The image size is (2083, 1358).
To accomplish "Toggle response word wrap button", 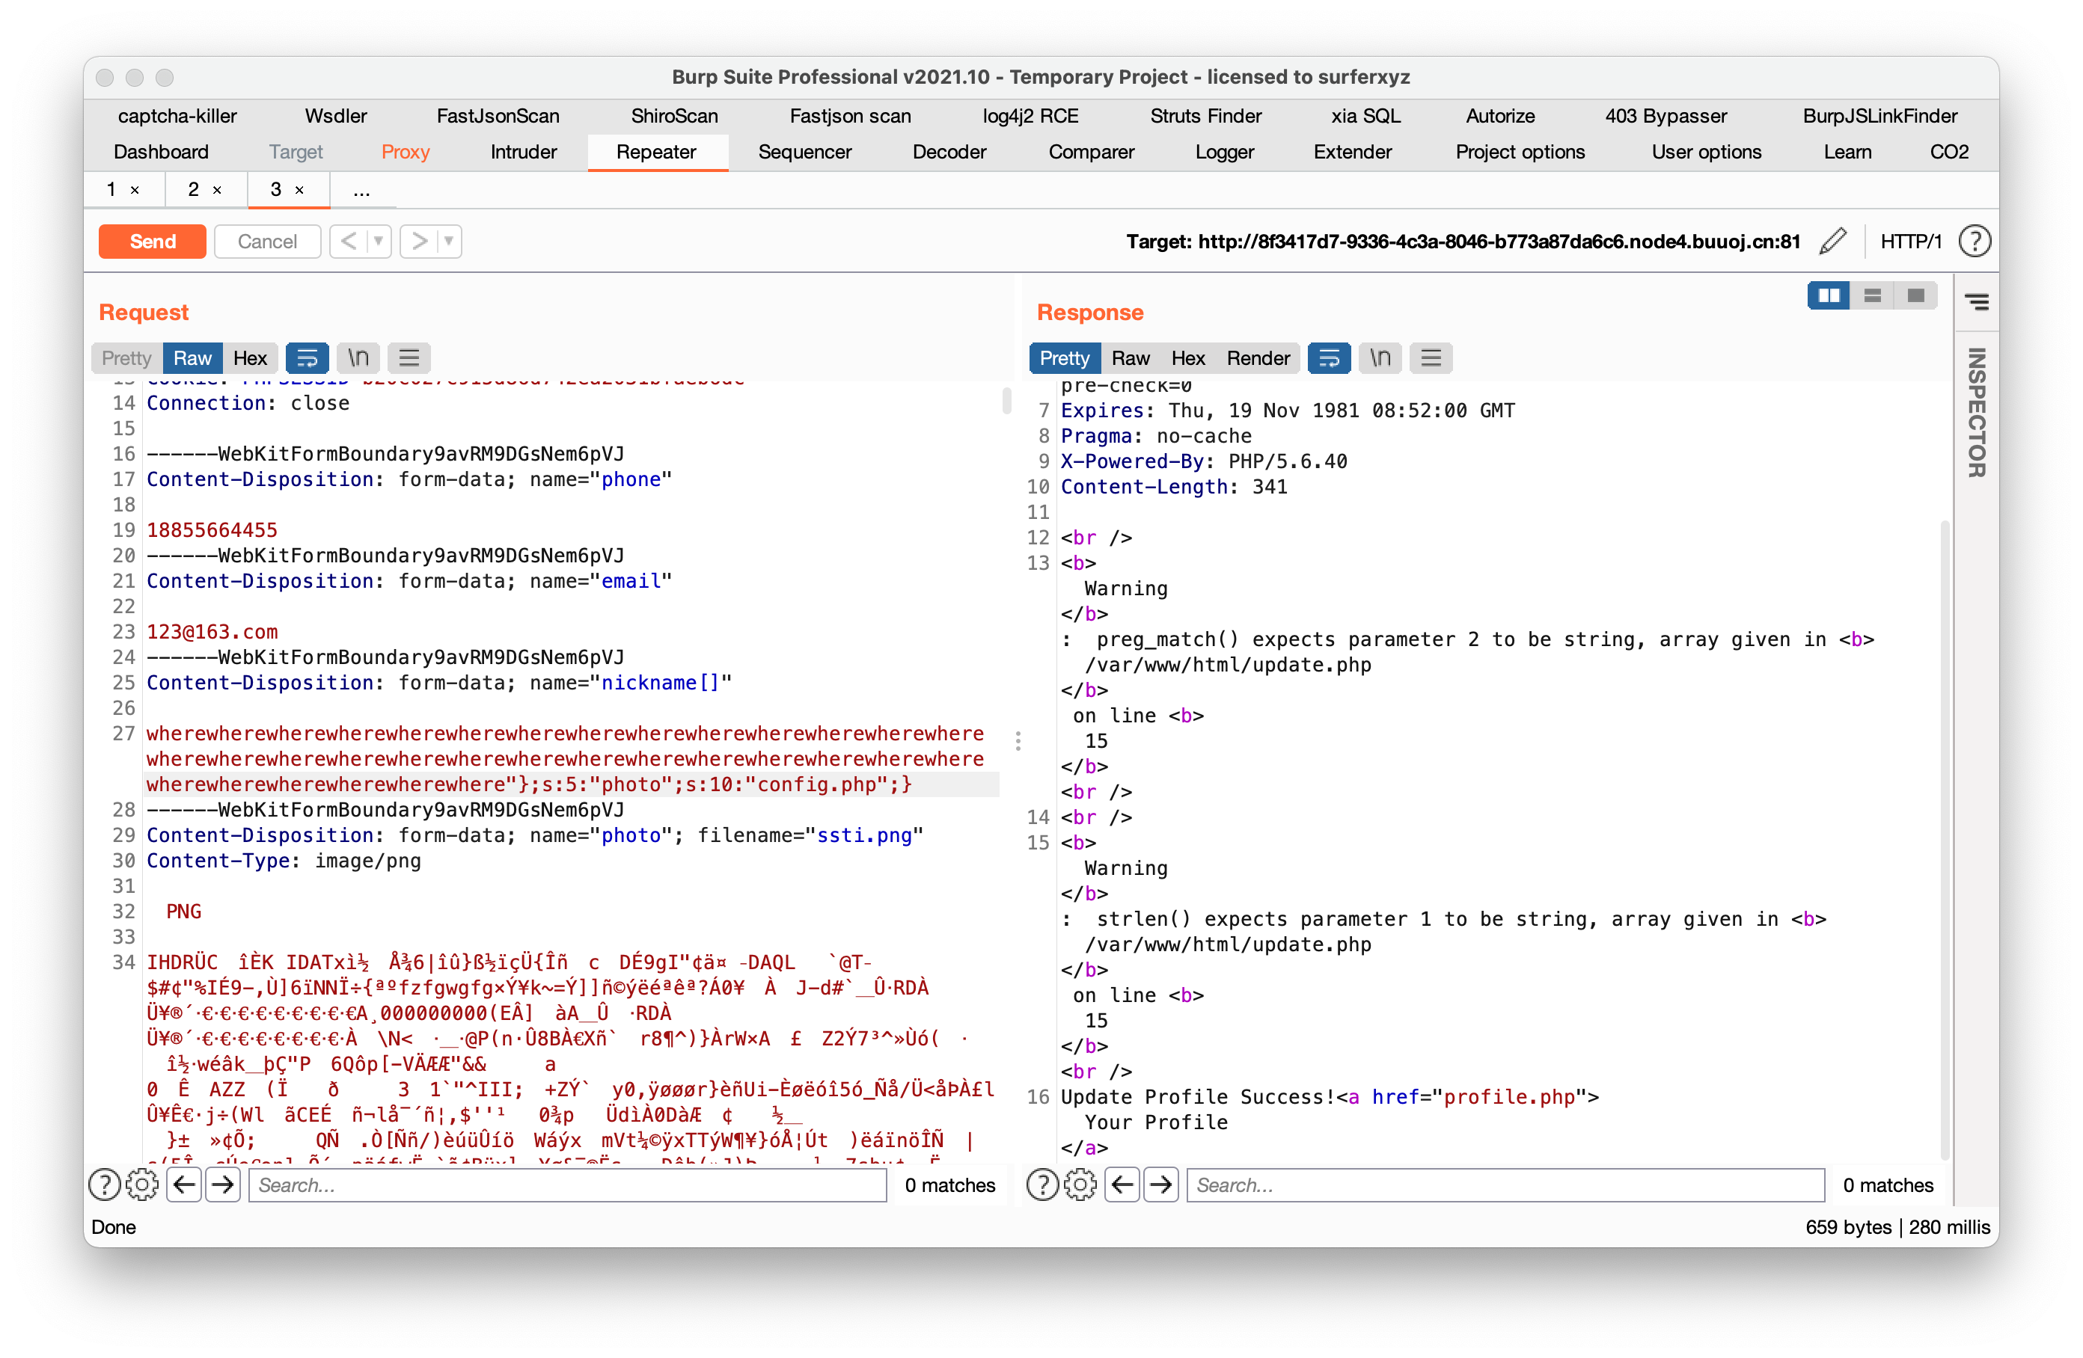I will [x=1329, y=358].
